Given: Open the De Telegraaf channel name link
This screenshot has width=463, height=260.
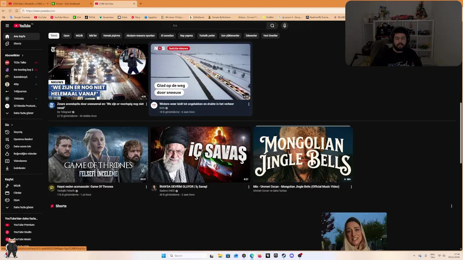Looking at the screenshot, I should 64,112.
